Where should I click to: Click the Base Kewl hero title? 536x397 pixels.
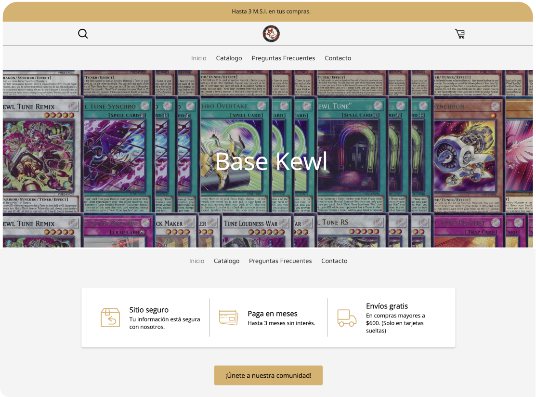[271, 161]
